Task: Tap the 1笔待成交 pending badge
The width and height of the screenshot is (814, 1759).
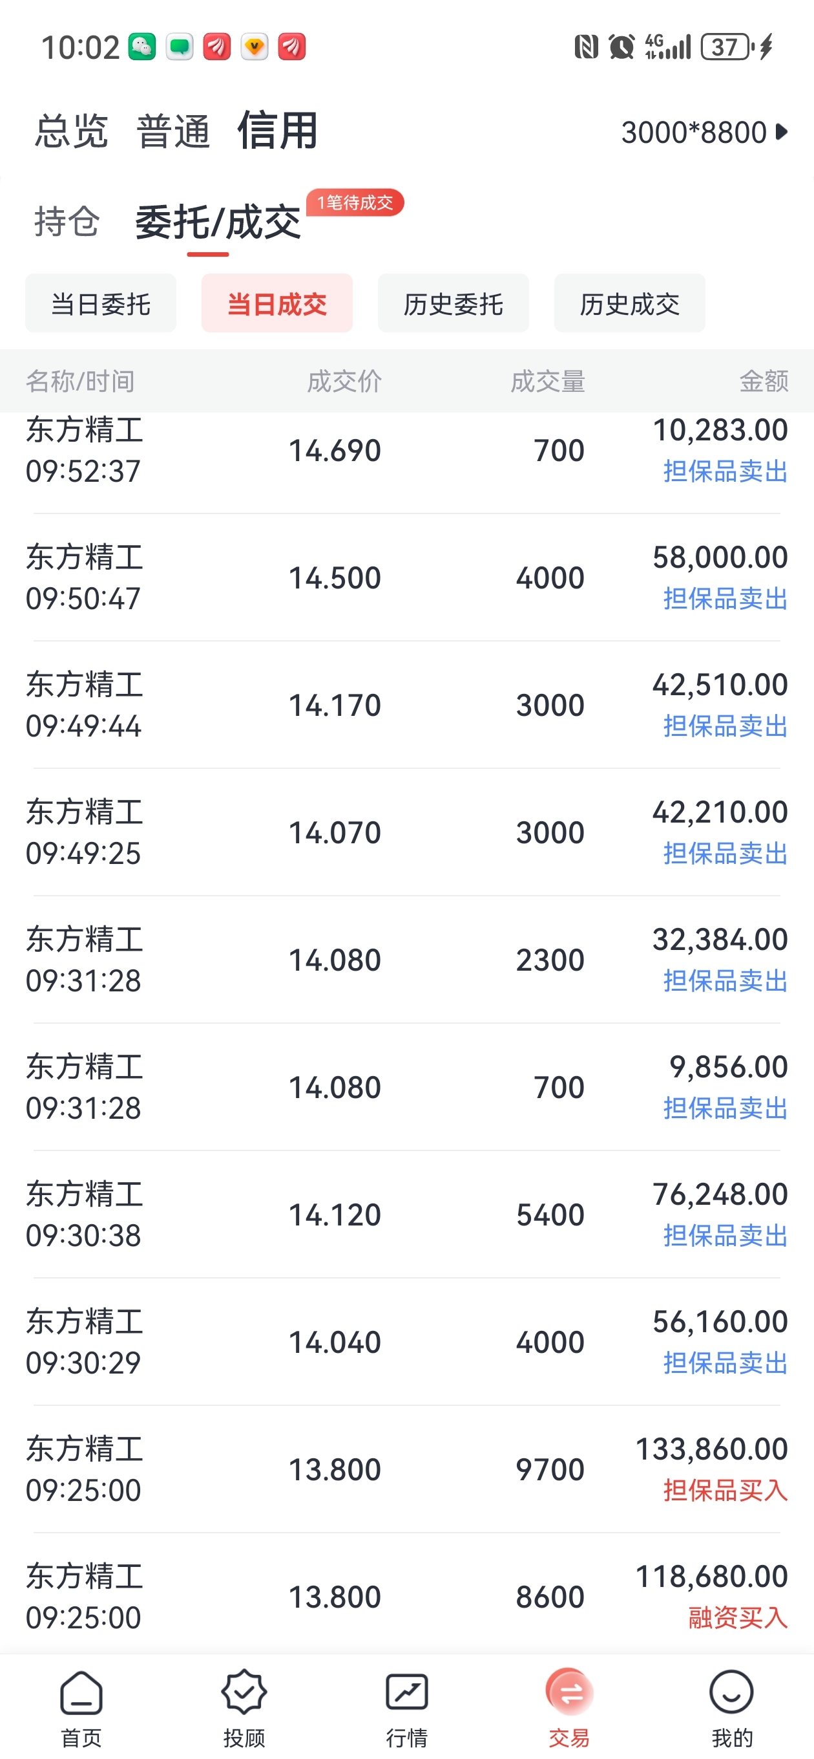Action: [x=355, y=203]
